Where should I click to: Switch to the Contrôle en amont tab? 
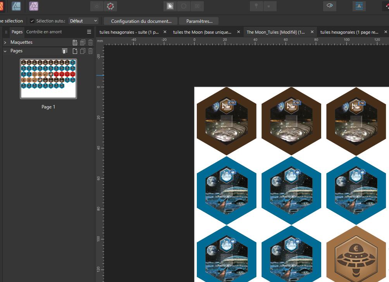pyautogui.click(x=44, y=32)
